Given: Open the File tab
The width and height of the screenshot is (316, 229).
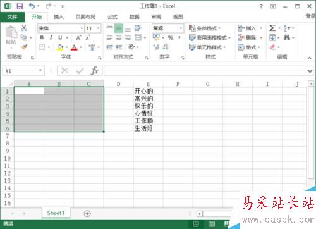Looking at the screenshot, I should 12,17.
